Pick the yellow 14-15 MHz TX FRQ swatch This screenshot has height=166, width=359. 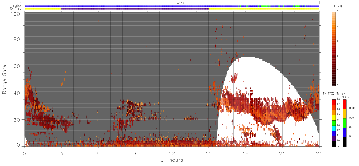coord(334,118)
